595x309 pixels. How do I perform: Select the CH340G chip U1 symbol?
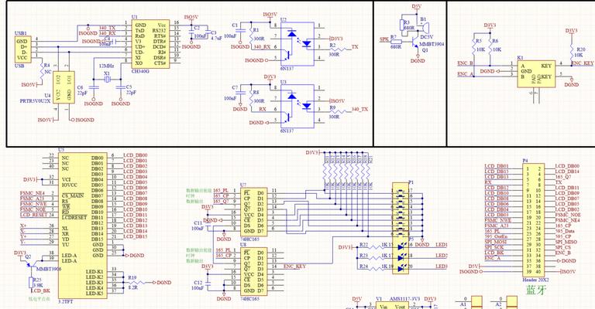coord(150,44)
